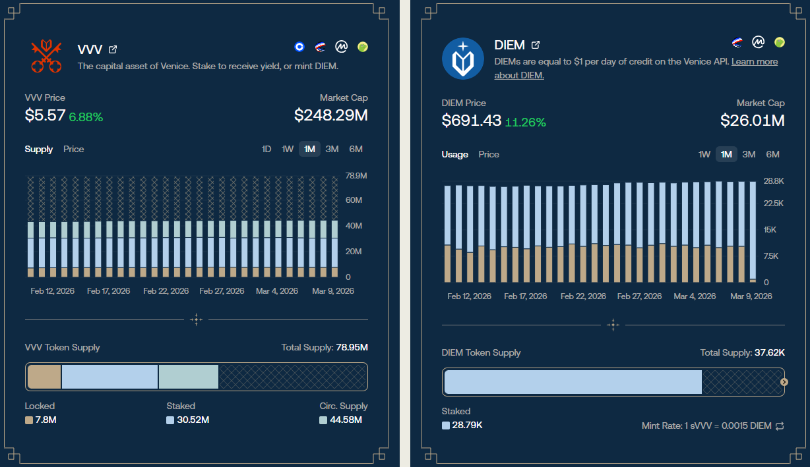
Task: Open the Aerodrome icon in the DIEM card
Action: tap(737, 42)
